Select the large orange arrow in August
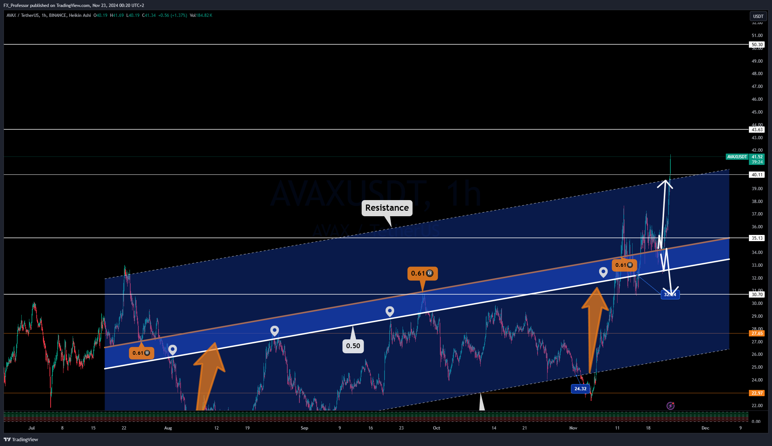Image resolution: width=772 pixels, height=446 pixels. [209, 376]
